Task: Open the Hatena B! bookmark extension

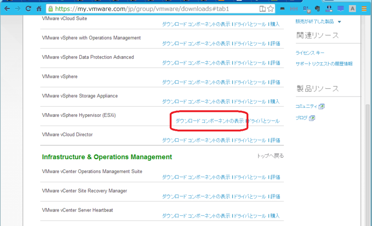Action: (x=306, y=9)
